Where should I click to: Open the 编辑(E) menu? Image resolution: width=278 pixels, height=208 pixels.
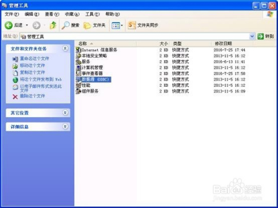click(x=32, y=14)
